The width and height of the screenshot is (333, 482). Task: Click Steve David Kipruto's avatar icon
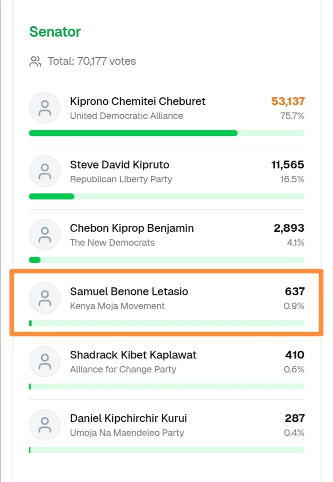45,171
